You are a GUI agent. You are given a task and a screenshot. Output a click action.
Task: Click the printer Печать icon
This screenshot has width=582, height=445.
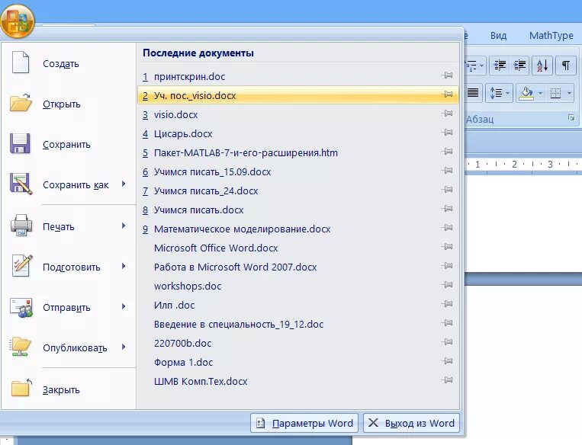pos(21,225)
